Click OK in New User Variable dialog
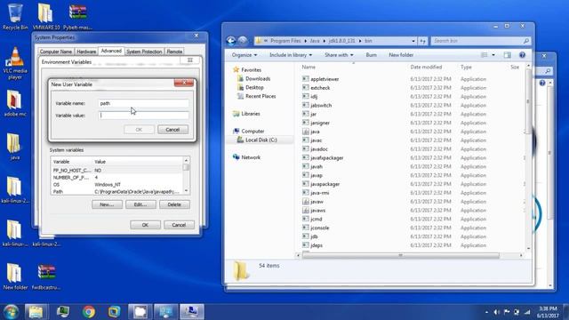The height and width of the screenshot is (320, 569). (x=139, y=130)
